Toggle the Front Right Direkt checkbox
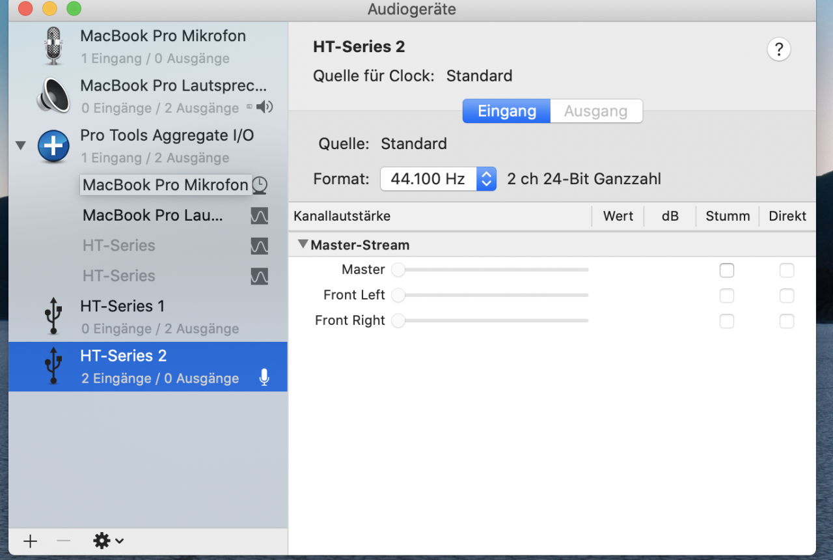The height and width of the screenshot is (560, 833). pyautogui.click(x=787, y=321)
